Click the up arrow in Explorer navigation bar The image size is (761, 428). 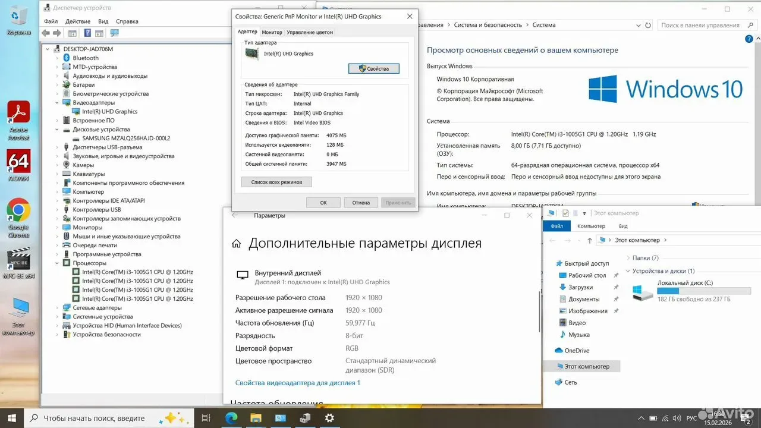[x=589, y=240]
